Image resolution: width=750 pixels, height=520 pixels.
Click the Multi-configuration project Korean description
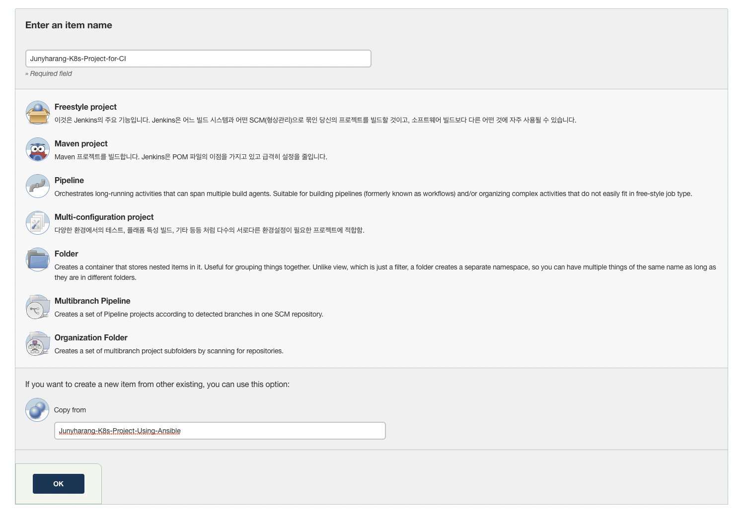coord(210,230)
